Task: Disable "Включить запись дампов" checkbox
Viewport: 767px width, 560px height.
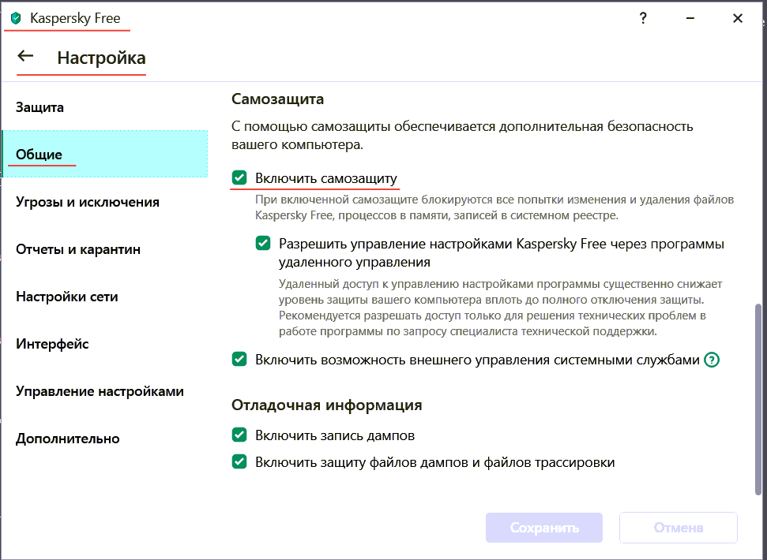Action: pyautogui.click(x=239, y=435)
